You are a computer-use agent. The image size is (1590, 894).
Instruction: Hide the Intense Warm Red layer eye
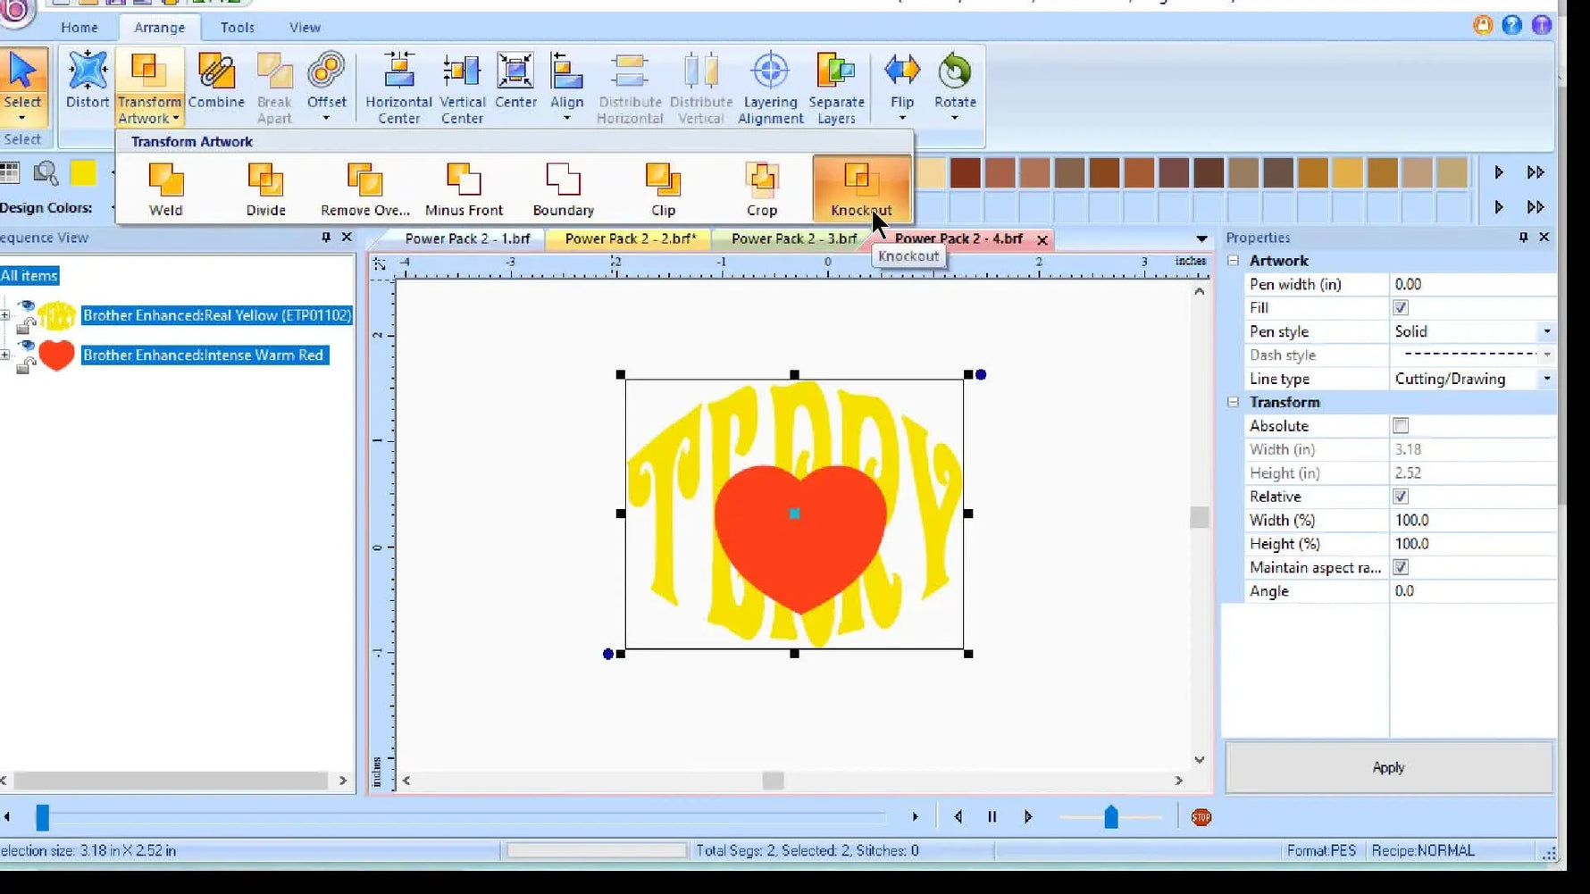[26, 345]
